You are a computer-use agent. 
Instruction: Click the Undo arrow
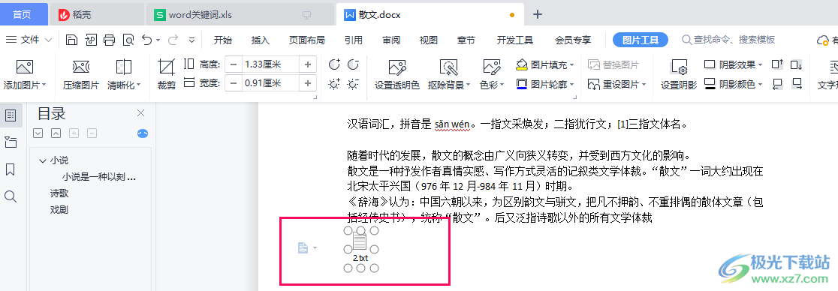point(147,40)
